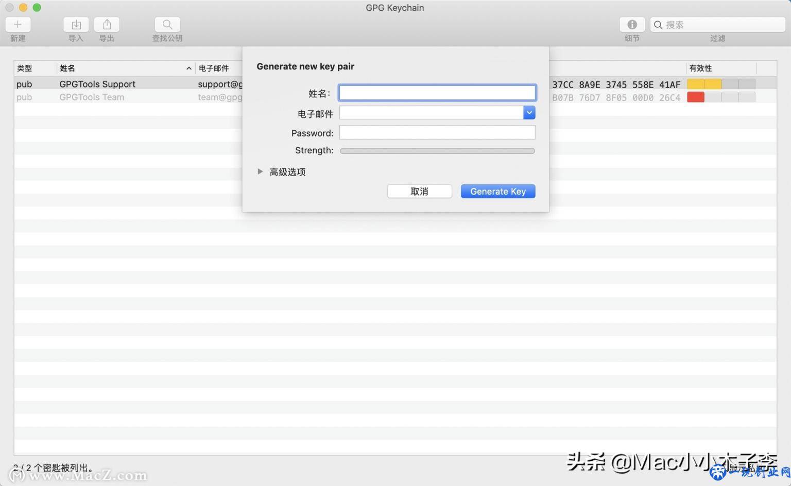Click the red validity bar of GPGTools Team
The image size is (791, 486).
696,97
